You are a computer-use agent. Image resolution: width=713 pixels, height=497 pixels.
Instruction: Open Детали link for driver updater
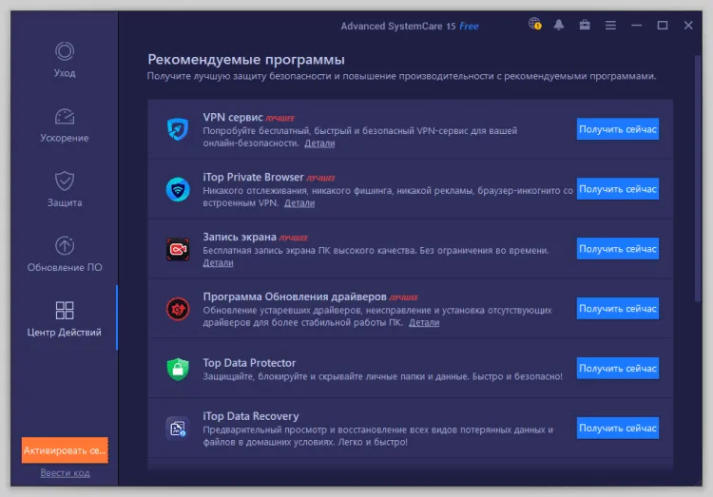[424, 323]
